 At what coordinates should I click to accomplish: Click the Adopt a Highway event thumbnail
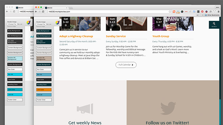(x=80, y=24)
